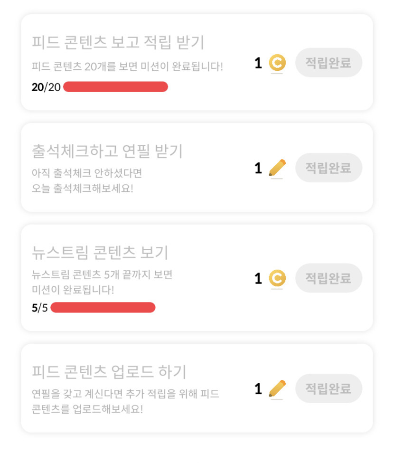Click the pencil icon in 출석체크 mission

277,168
